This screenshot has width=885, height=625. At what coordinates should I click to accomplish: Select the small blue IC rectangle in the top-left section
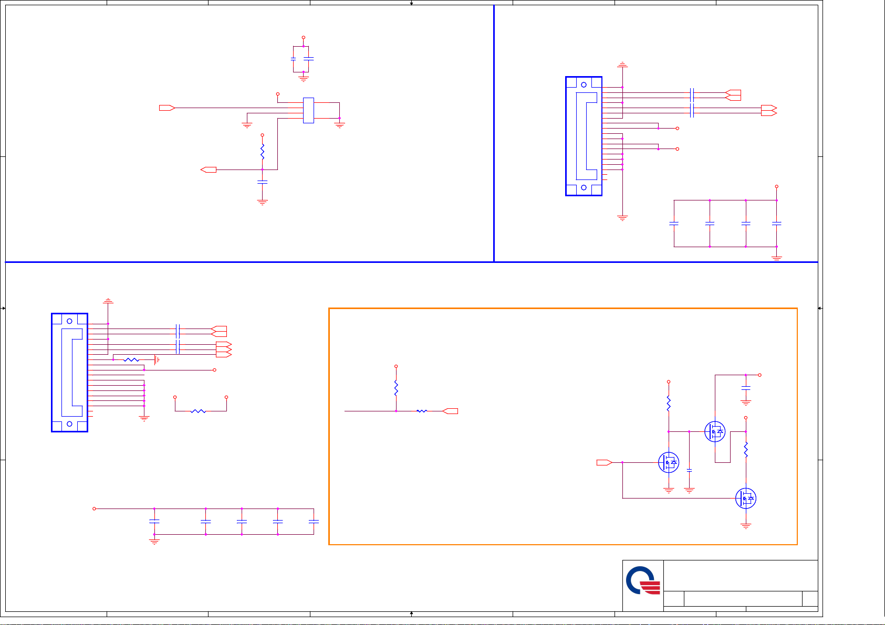[309, 110]
